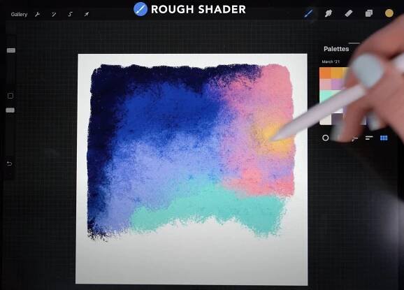Choose the light pink palette swatch
This screenshot has width=404, height=290.
coord(325,85)
